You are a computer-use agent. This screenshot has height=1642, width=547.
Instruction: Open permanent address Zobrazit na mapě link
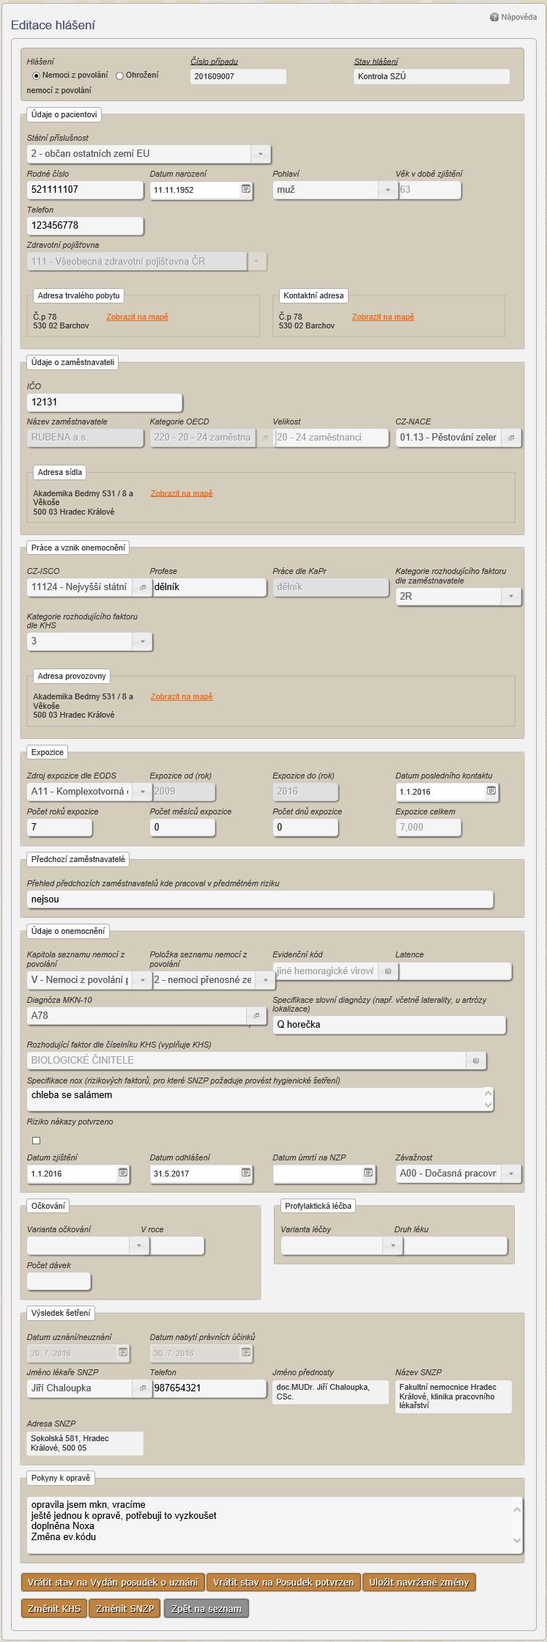(x=137, y=317)
